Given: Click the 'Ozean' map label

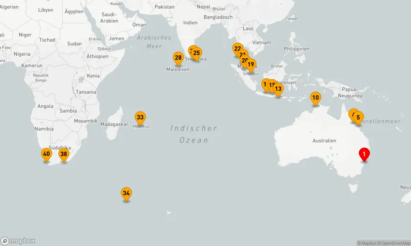Looking at the screenshot, I should (194, 140).
